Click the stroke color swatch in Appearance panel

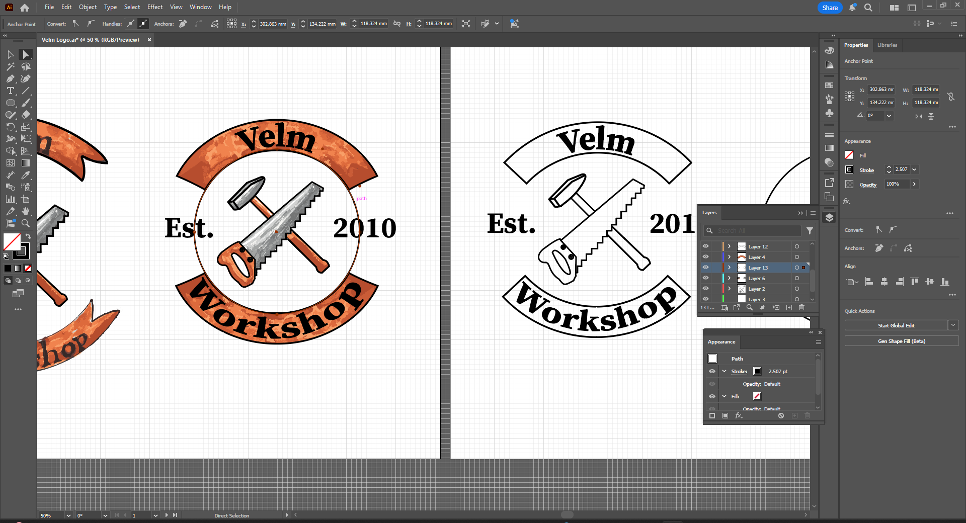[x=757, y=371]
